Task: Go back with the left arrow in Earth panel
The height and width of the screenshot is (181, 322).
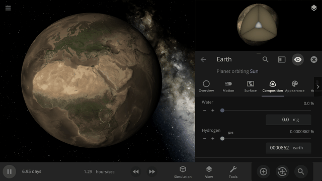Action: coord(203,59)
